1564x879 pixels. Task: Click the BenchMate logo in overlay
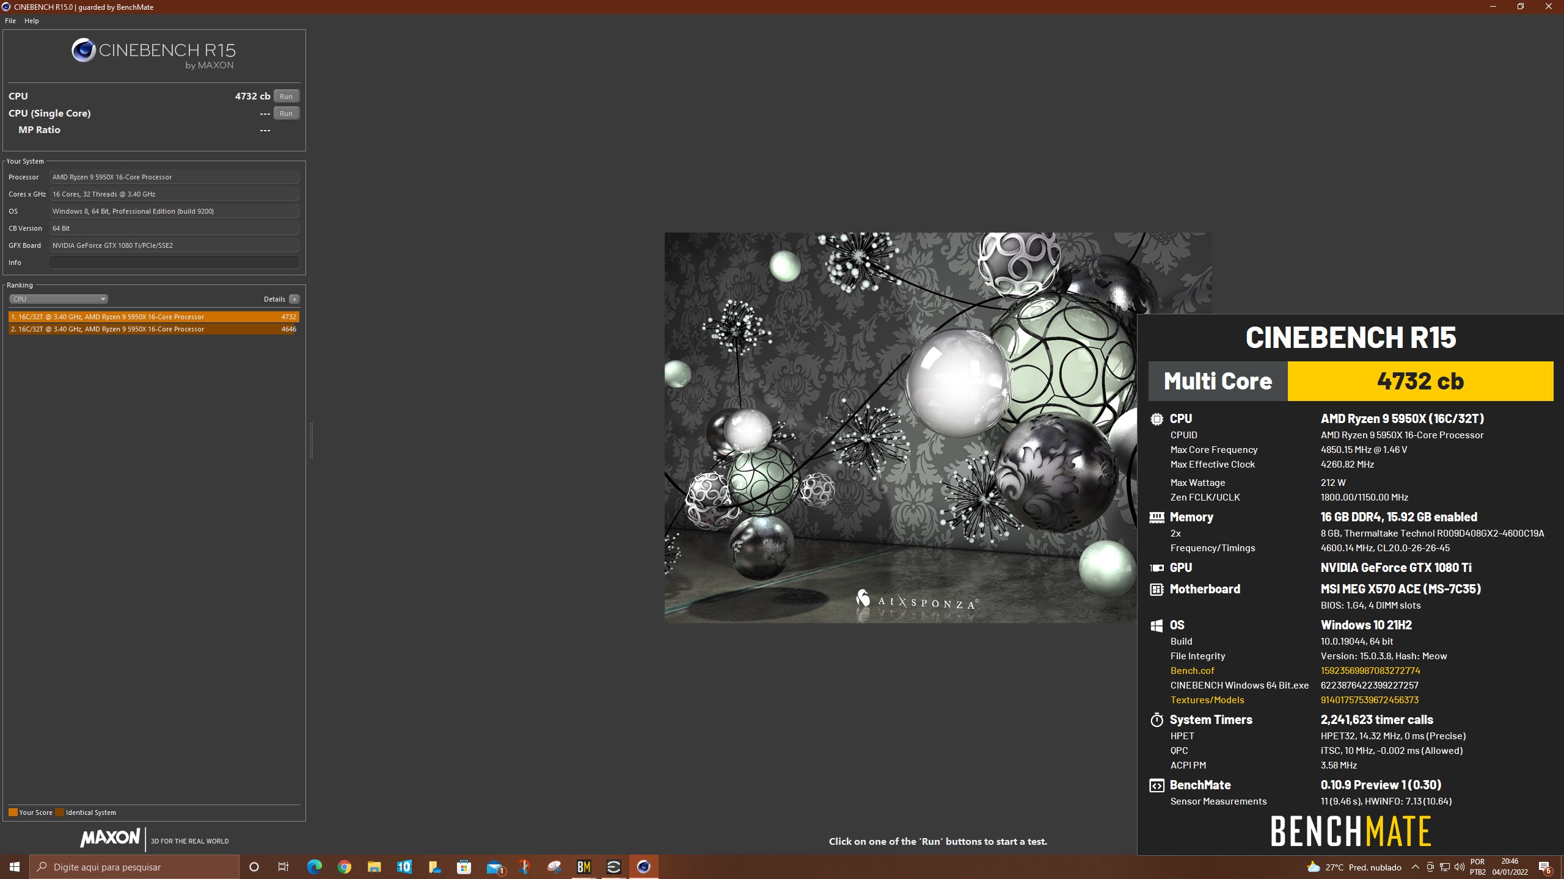point(1351,831)
